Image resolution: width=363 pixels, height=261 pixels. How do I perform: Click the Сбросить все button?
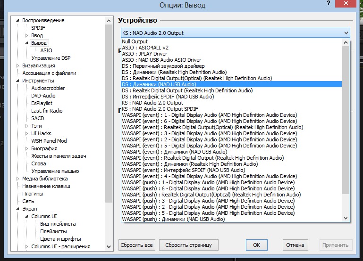[x=136, y=245]
